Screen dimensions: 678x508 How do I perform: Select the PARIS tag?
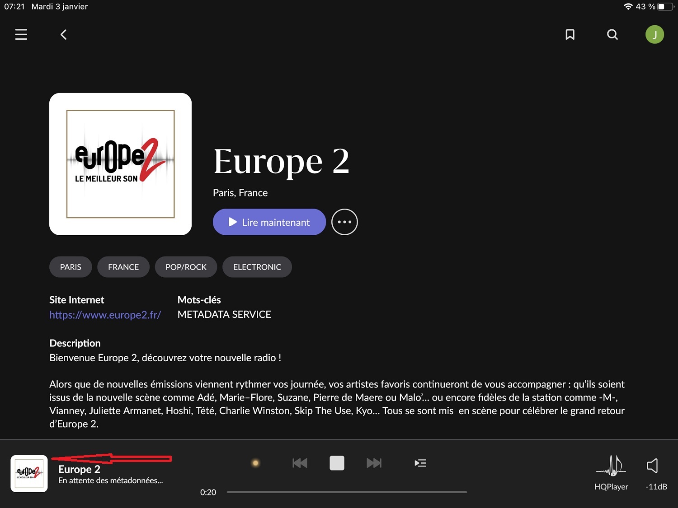click(x=71, y=267)
